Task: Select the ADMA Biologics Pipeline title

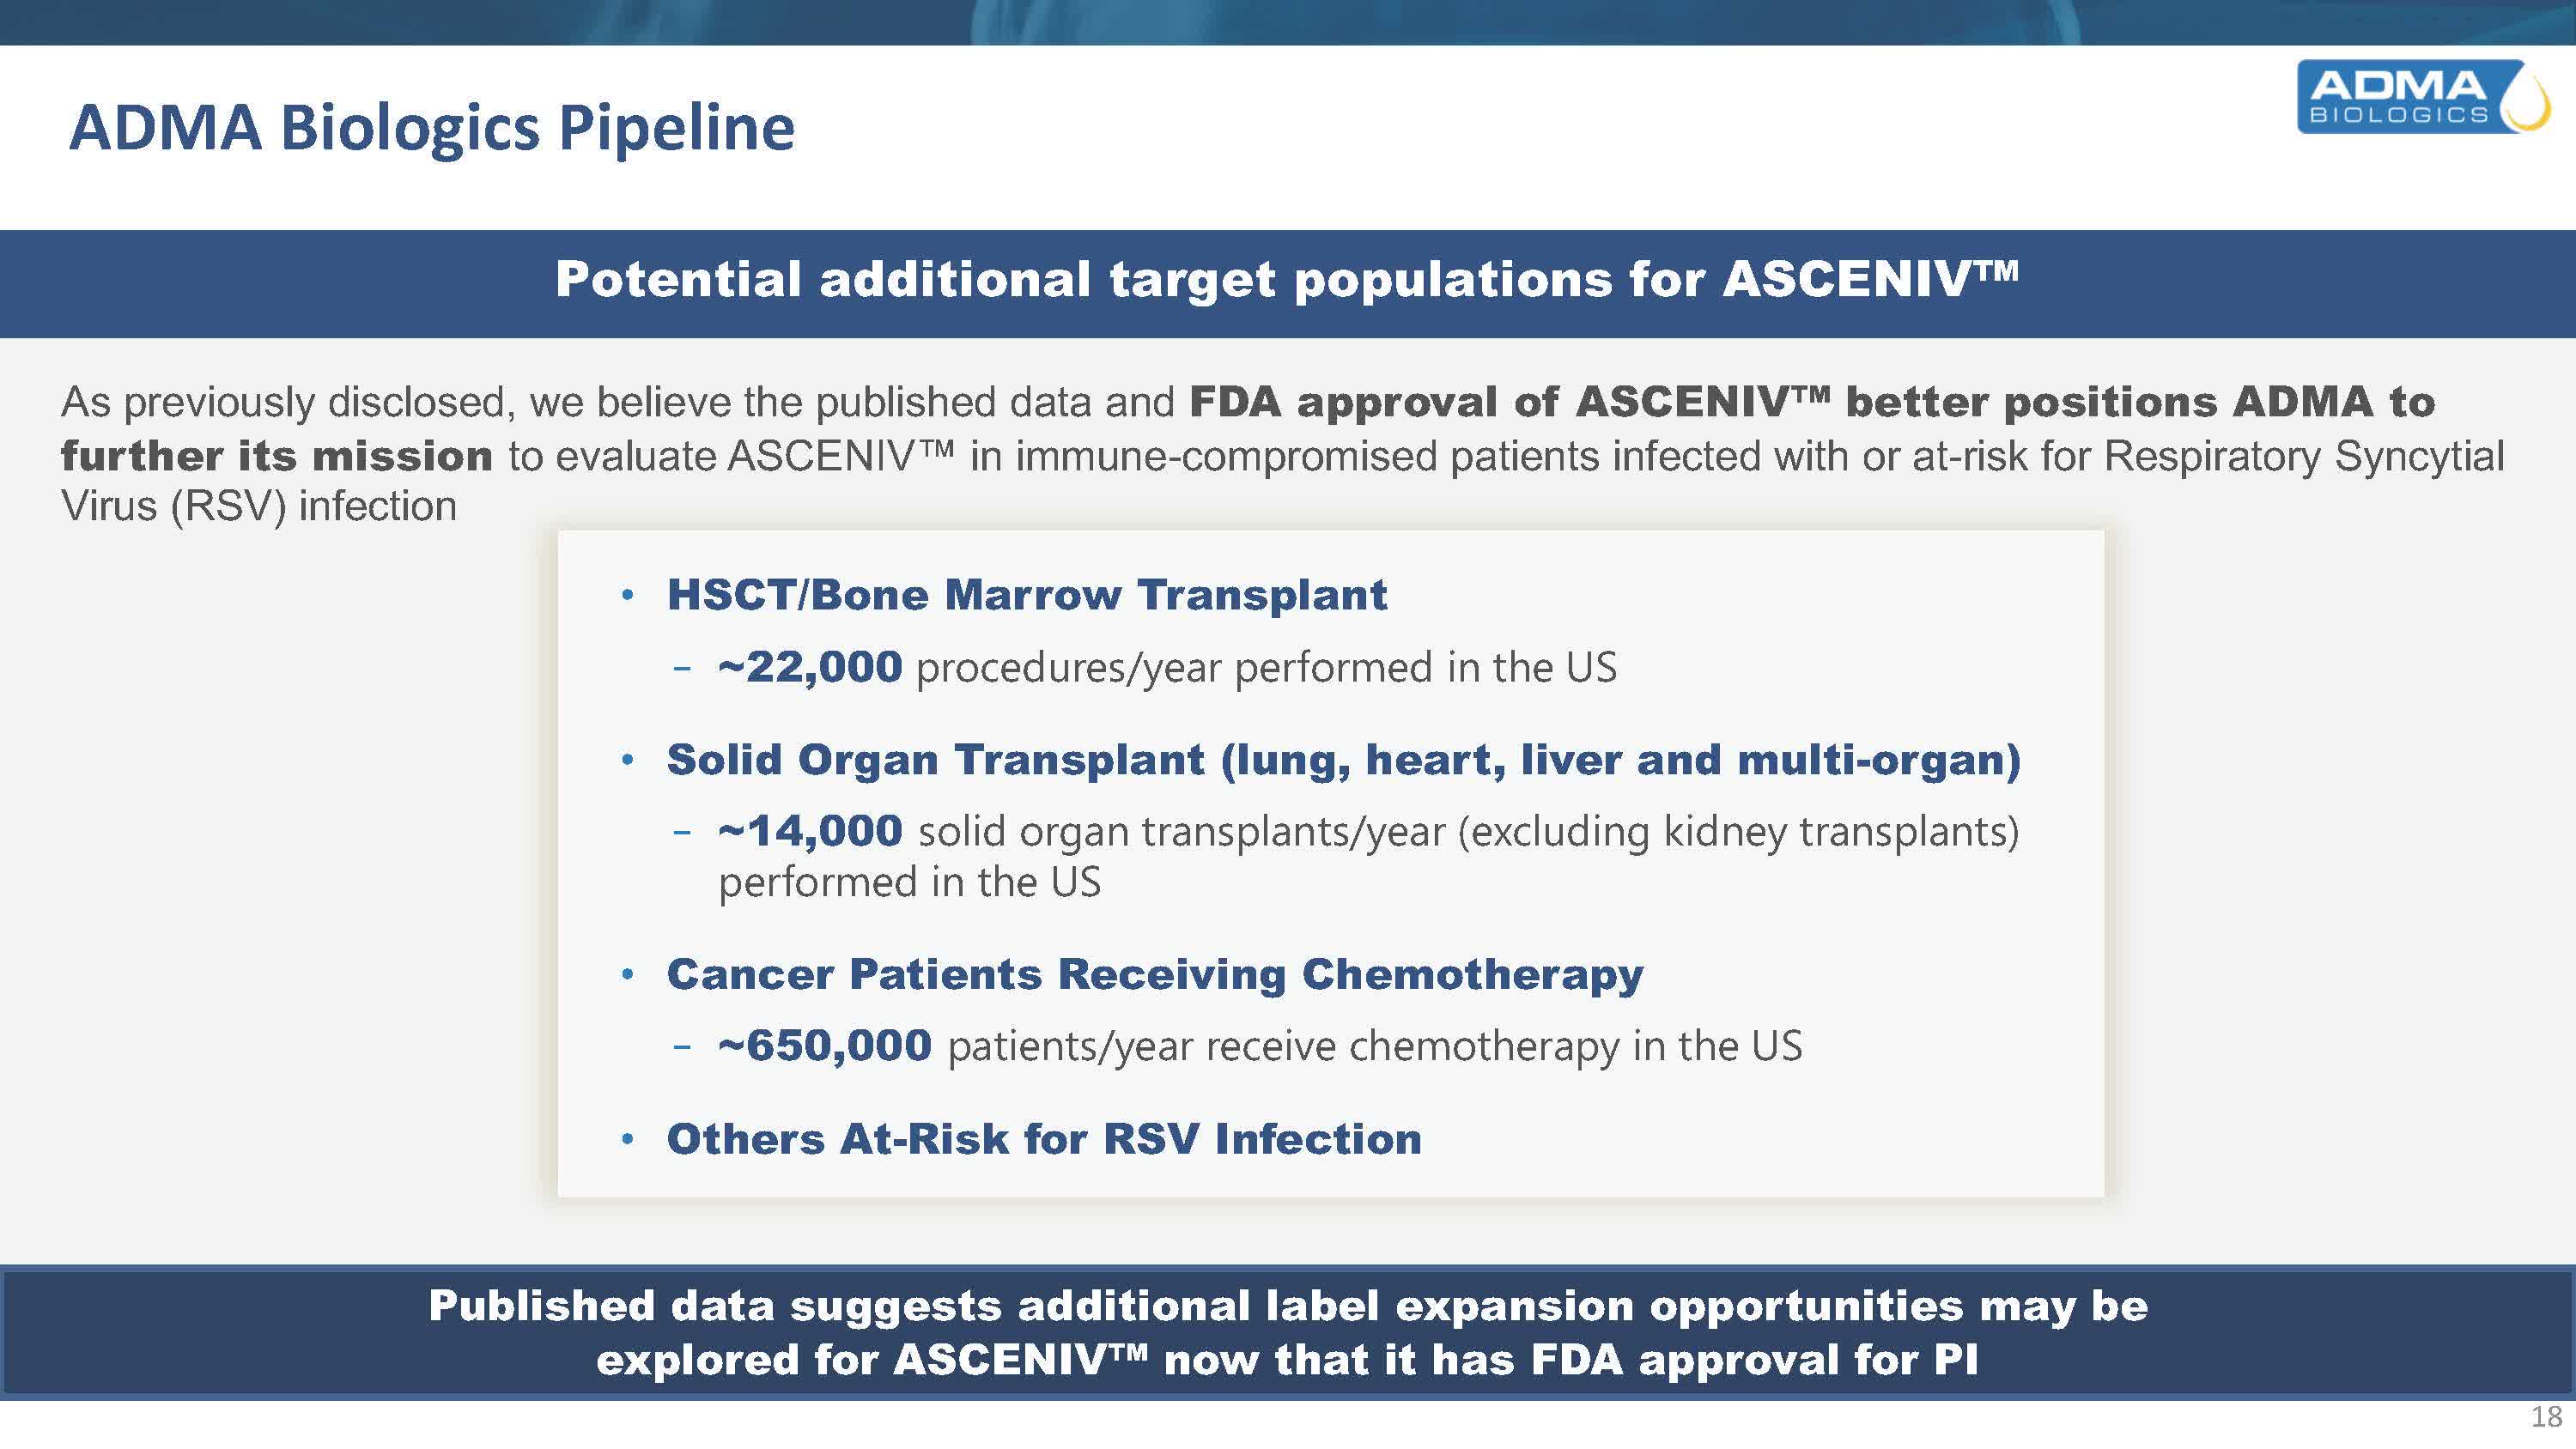Action: click(x=432, y=128)
